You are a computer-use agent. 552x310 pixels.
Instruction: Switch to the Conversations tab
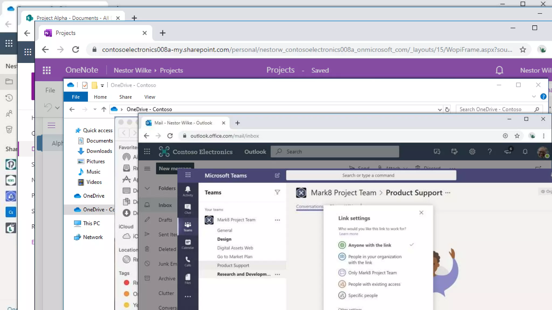coord(309,206)
